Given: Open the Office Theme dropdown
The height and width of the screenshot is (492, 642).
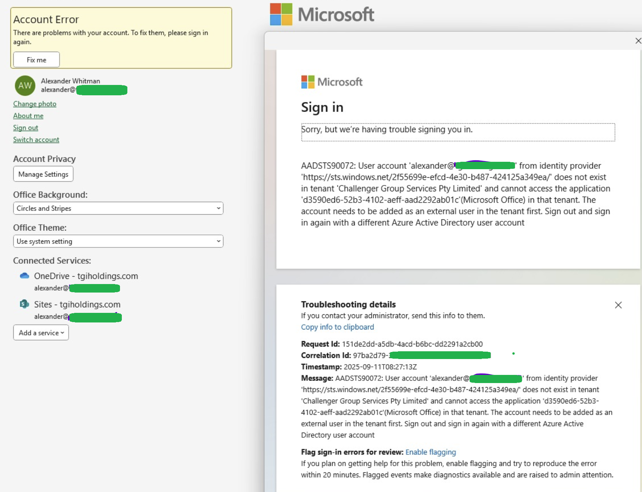Looking at the screenshot, I should pyautogui.click(x=118, y=241).
